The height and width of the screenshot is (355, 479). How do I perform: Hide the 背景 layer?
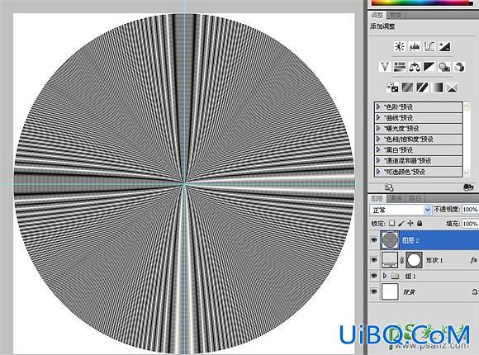point(374,291)
